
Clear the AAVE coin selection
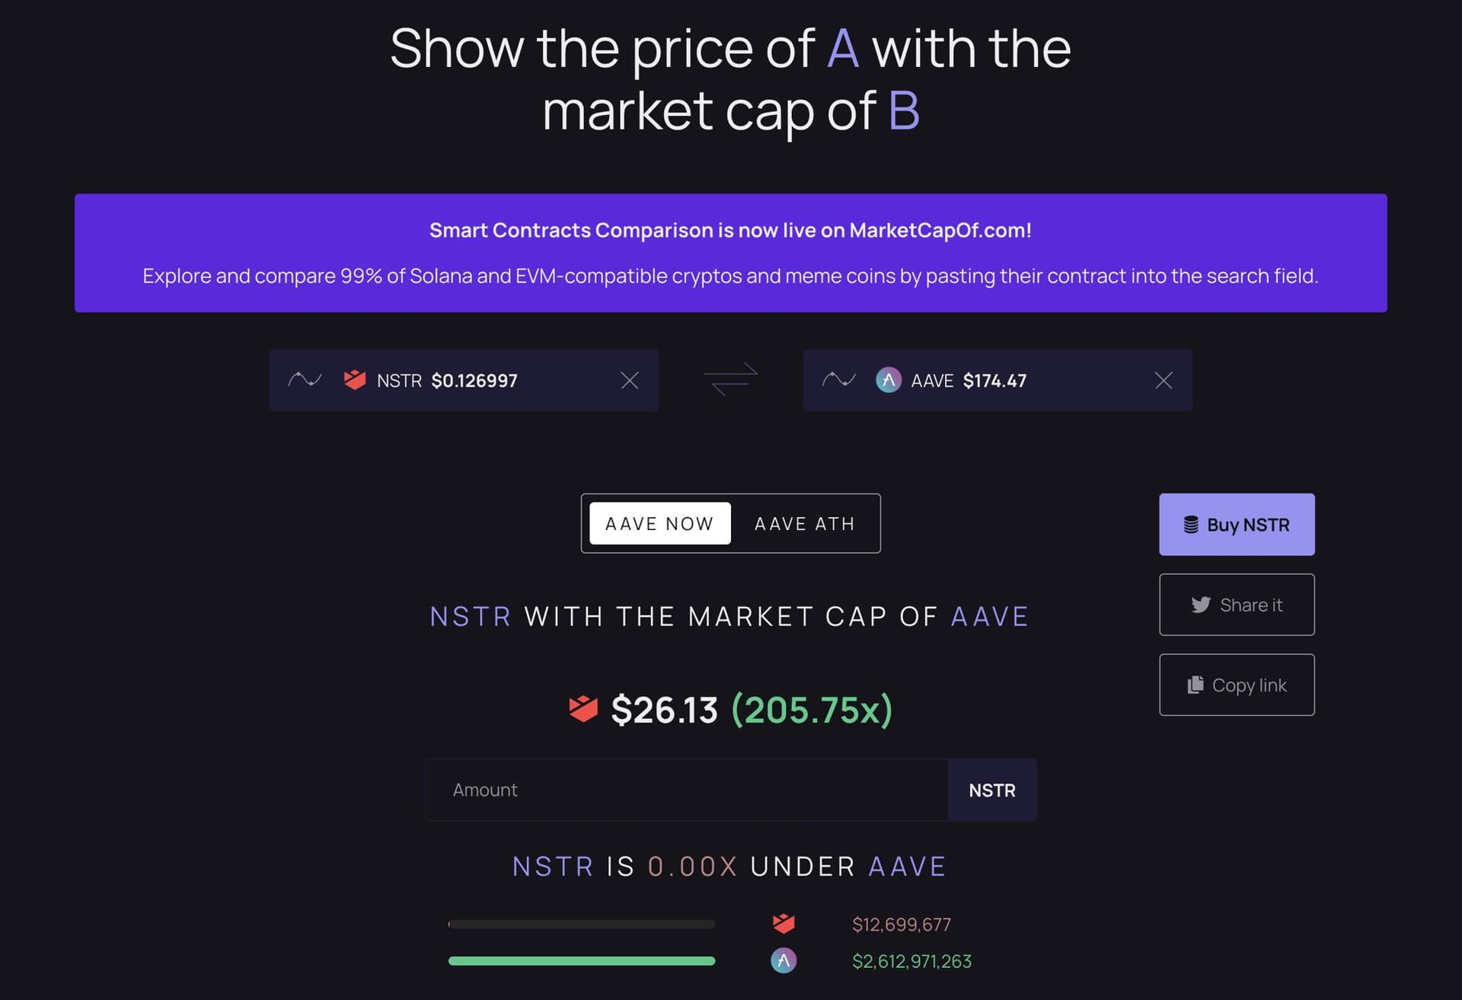pos(1164,380)
